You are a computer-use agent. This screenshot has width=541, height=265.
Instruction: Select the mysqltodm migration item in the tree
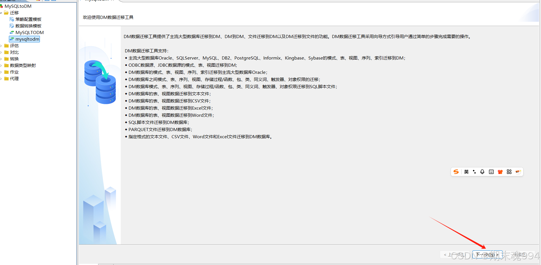pyautogui.click(x=26, y=39)
